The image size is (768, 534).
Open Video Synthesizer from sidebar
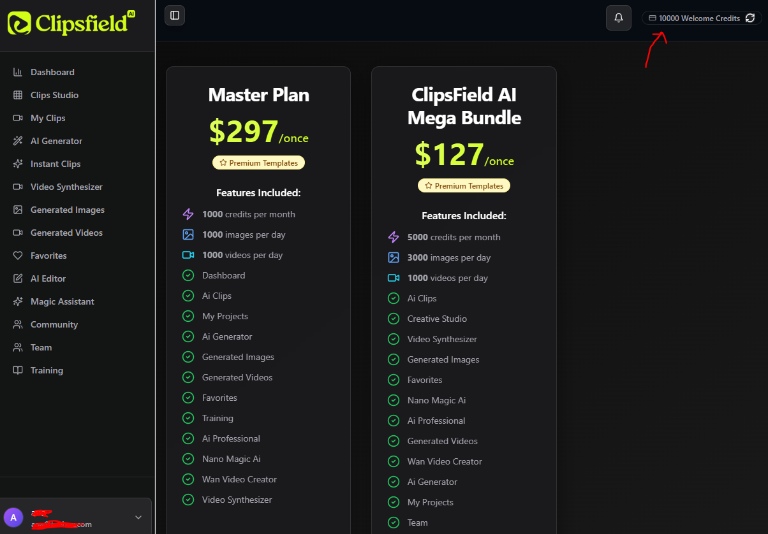pyautogui.click(x=66, y=187)
